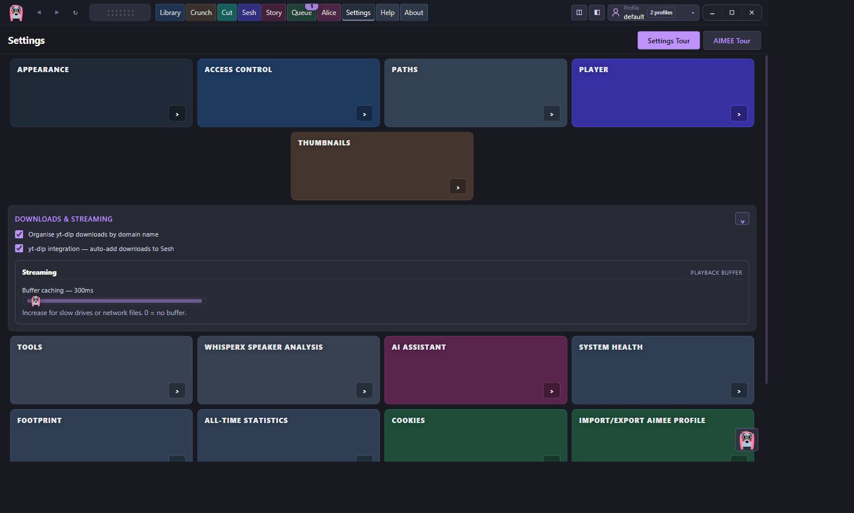Go back with the left arrow
Image resolution: width=854 pixels, height=513 pixels.
(x=39, y=12)
